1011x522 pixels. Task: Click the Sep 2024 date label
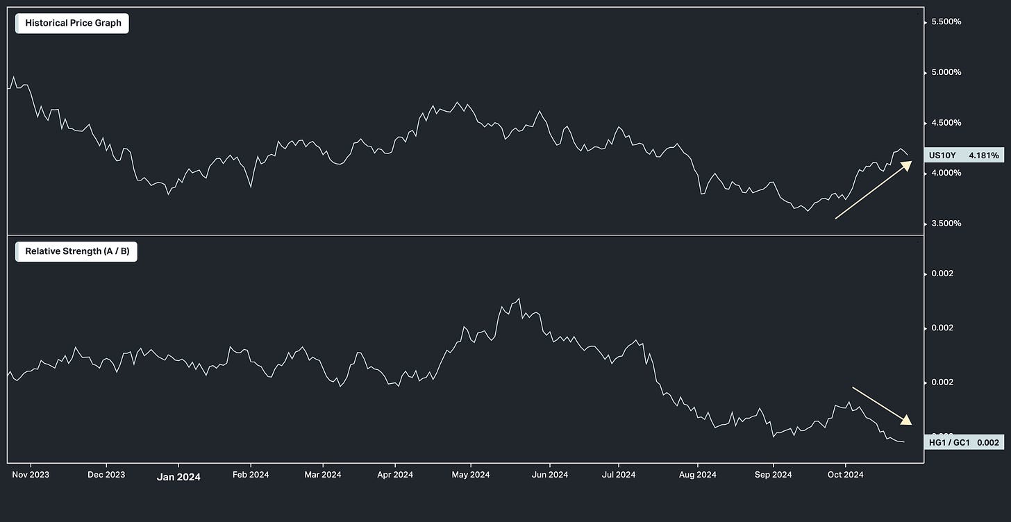(x=773, y=475)
